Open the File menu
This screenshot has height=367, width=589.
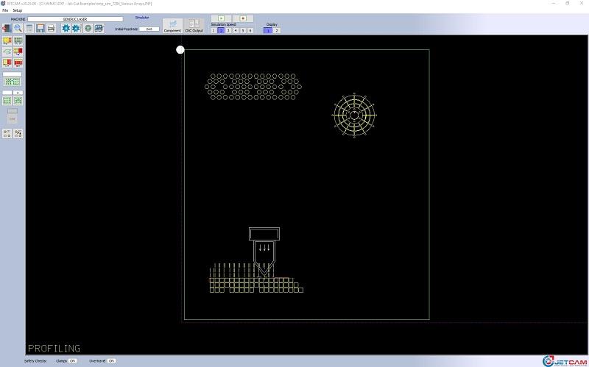5,10
